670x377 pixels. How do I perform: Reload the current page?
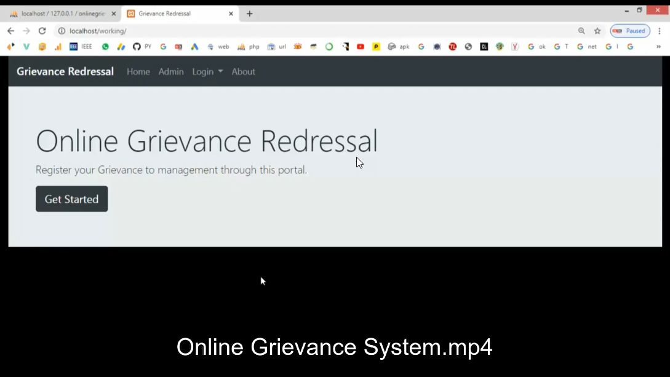[x=42, y=31]
